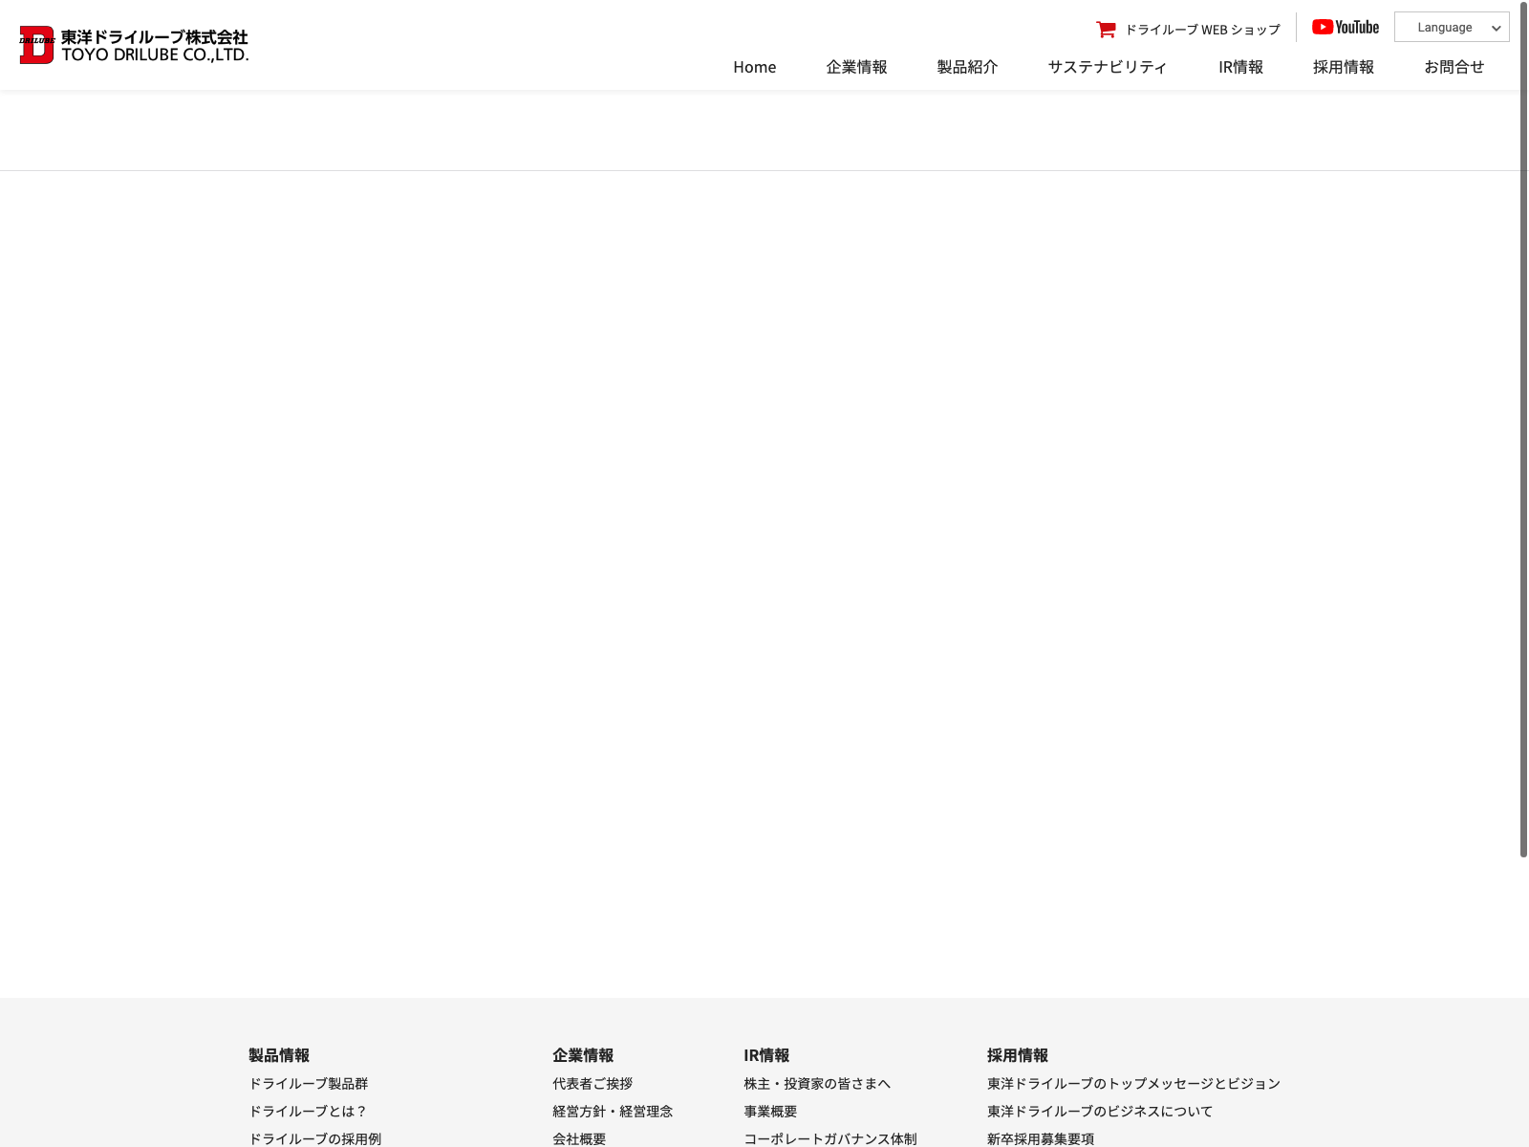The width and height of the screenshot is (1529, 1147).
Task: Open footer link ドライルーブ製品群
Action: click(308, 1083)
